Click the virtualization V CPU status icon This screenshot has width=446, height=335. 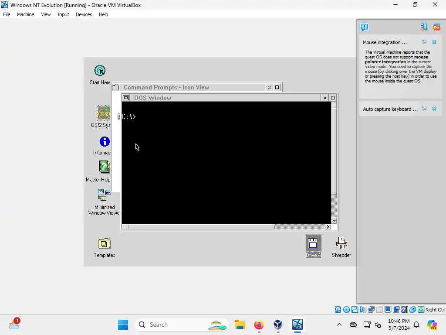point(405,310)
